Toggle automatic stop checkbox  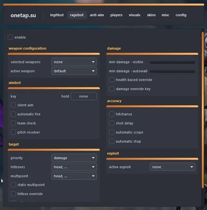112,141
